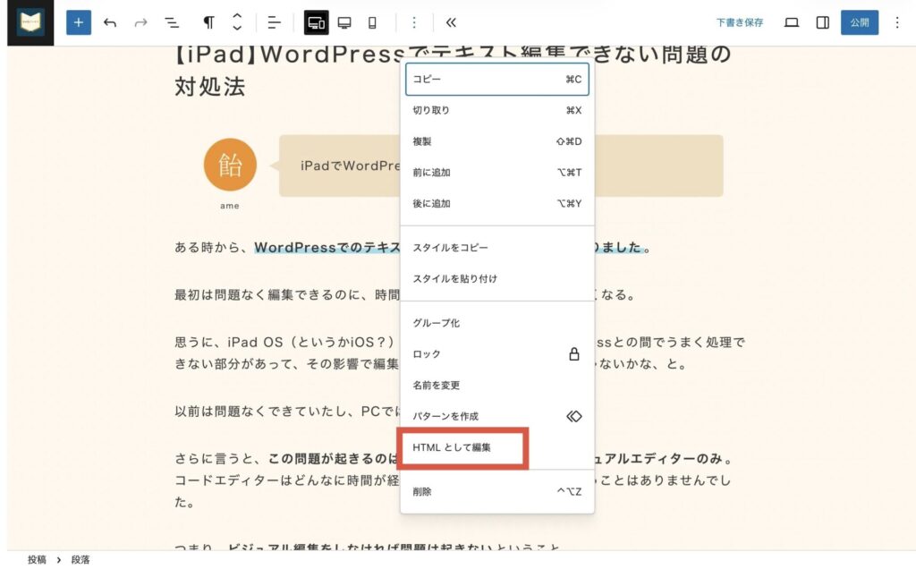This screenshot has width=916, height=569.
Task: Choose コピー in the context menu
Action: pos(496,80)
